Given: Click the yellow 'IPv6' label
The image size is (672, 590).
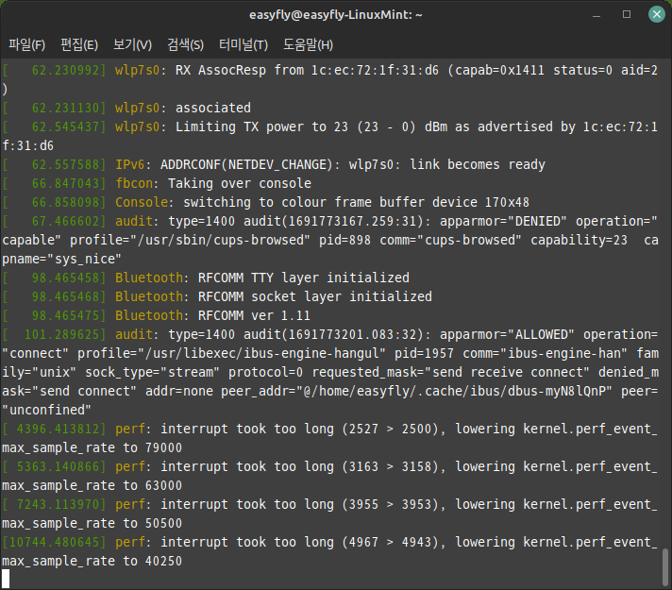Looking at the screenshot, I should pos(130,164).
